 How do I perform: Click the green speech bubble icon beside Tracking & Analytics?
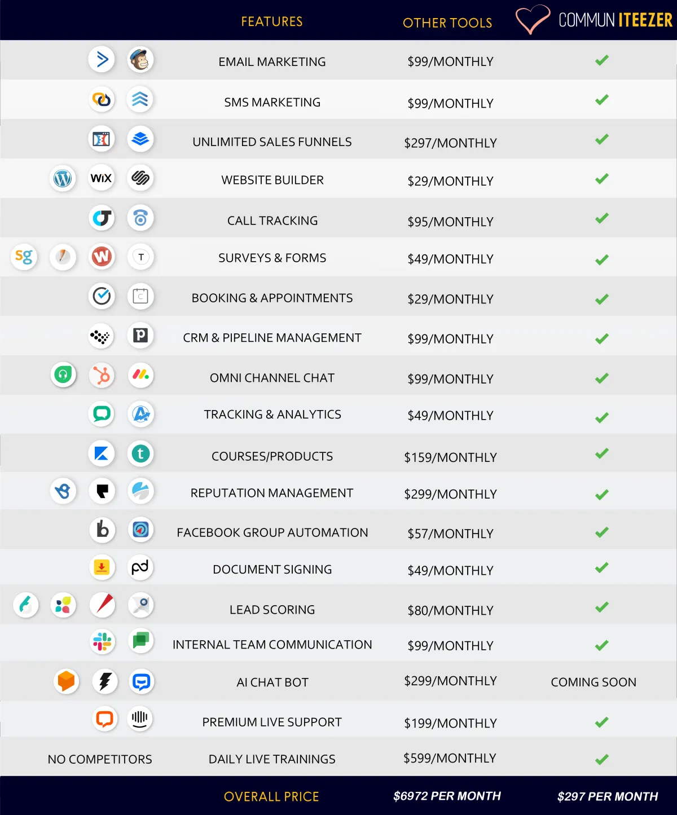(102, 414)
